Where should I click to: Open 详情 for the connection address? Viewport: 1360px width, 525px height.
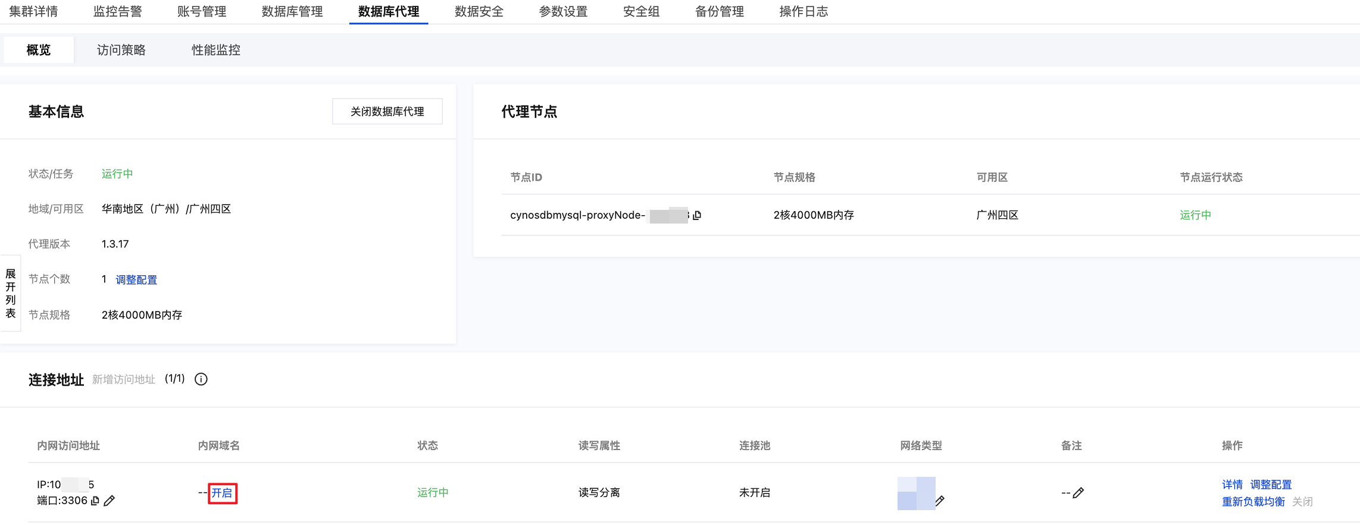tap(1232, 485)
